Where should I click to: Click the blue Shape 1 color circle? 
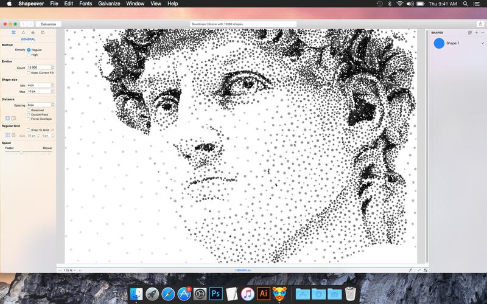click(x=439, y=43)
